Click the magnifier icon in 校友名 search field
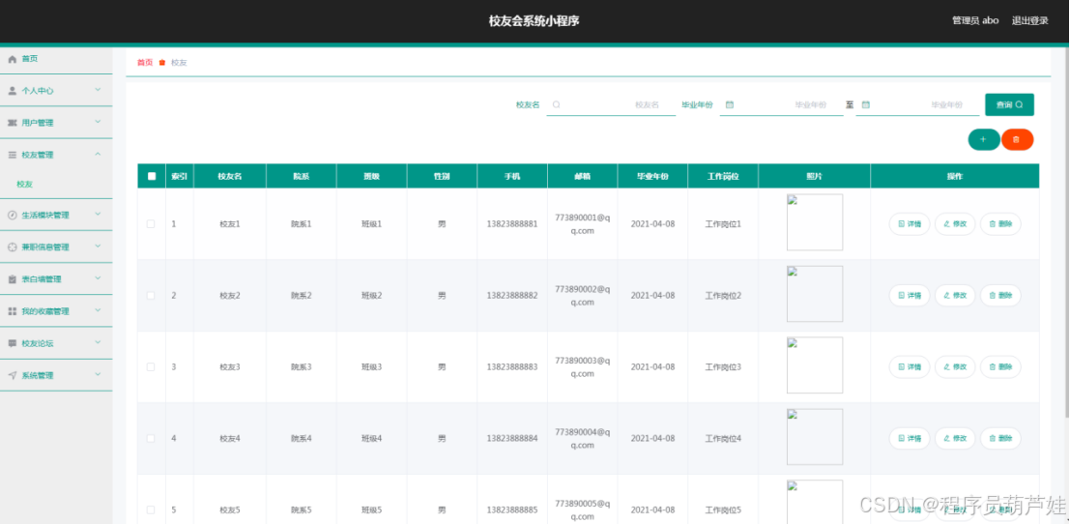 tap(556, 105)
